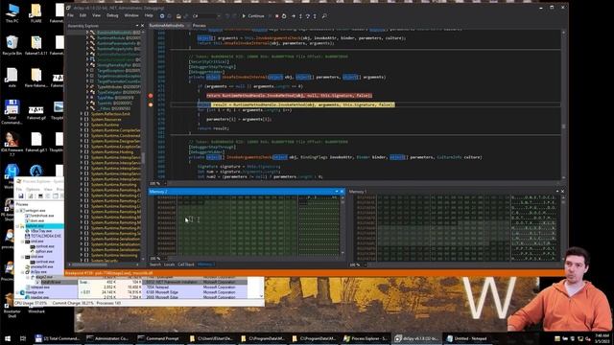Collapse the dnSpy.exe tree in Process Explorer
The width and height of the screenshot is (614, 345).
click(22, 272)
